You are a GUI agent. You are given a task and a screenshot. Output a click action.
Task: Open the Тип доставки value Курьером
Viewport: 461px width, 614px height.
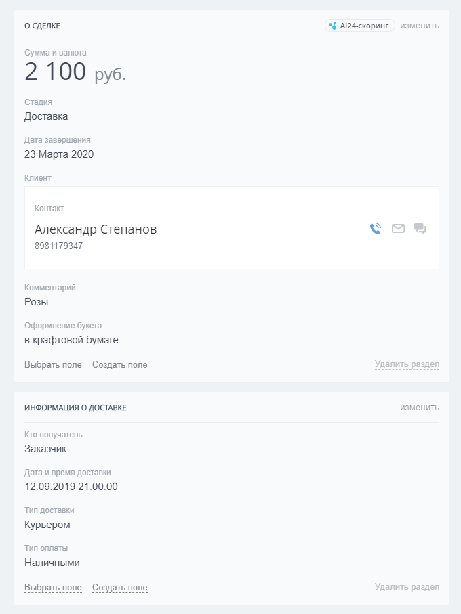[47, 525]
